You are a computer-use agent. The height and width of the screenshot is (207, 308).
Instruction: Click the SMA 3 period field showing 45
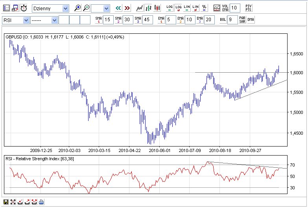[x=148, y=20]
